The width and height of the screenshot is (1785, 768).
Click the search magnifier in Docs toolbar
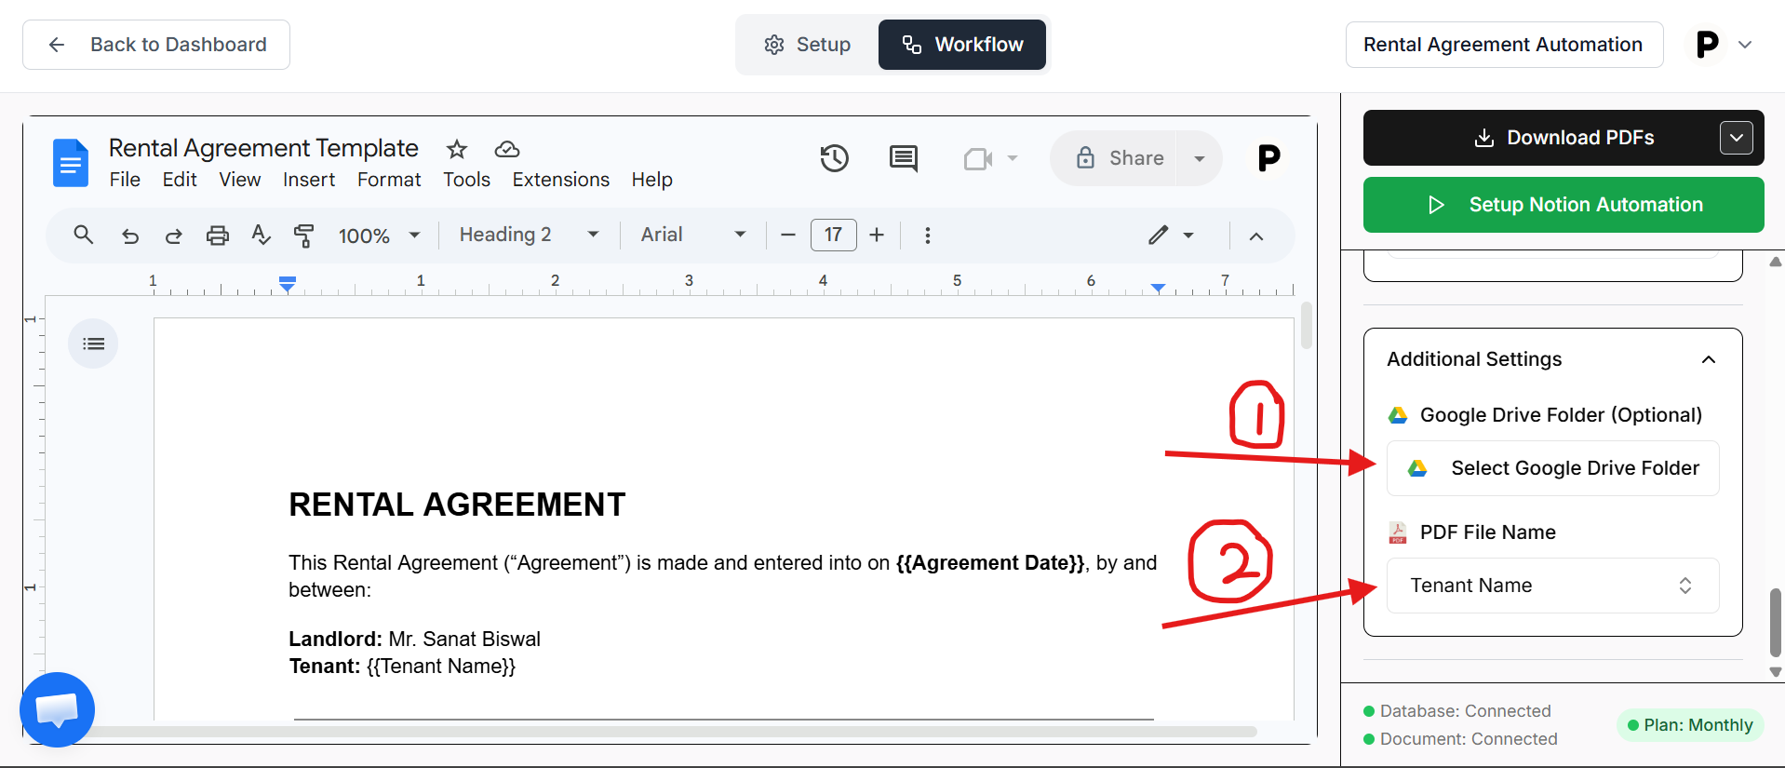[x=84, y=235]
